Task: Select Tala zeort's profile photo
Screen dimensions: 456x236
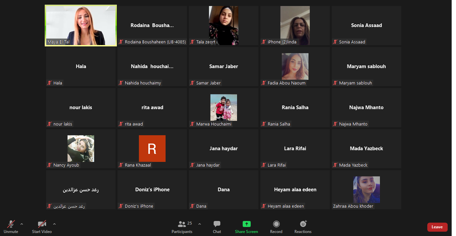Action: coord(224,25)
